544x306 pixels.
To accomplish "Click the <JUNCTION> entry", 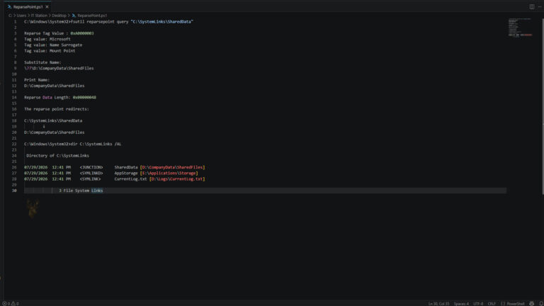I will pyautogui.click(x=91, y=167).
